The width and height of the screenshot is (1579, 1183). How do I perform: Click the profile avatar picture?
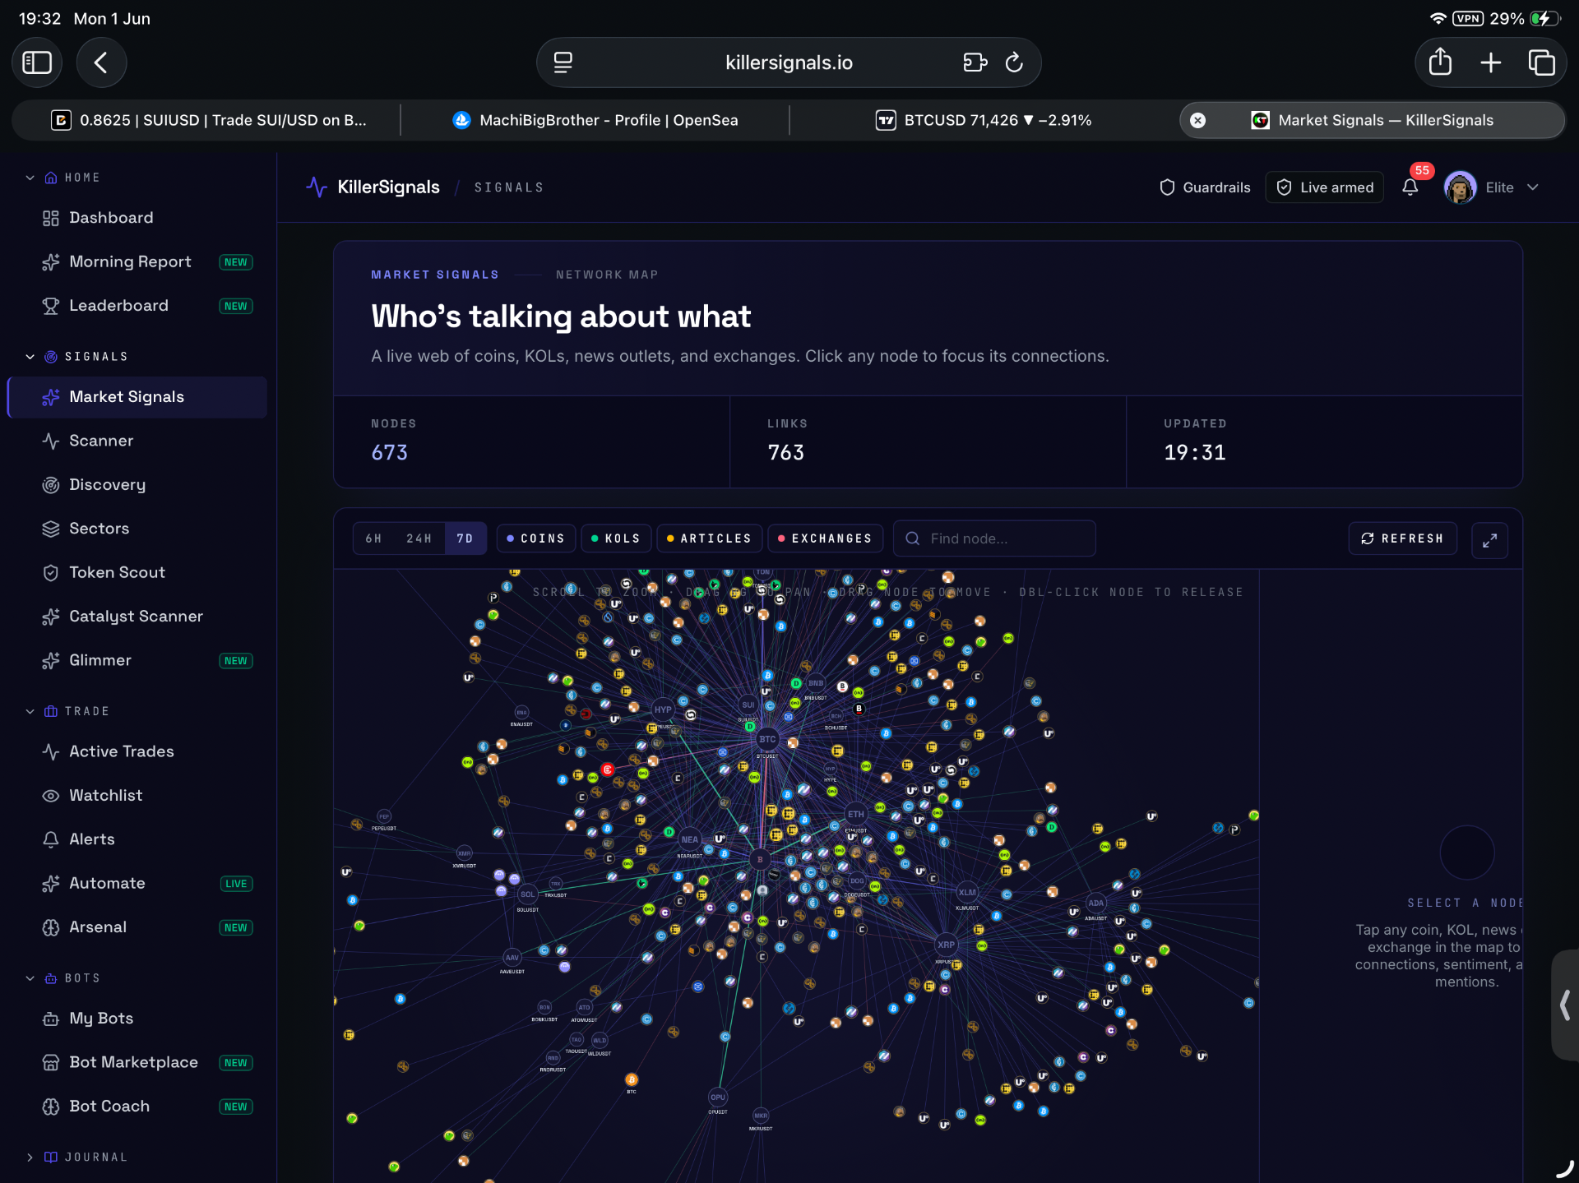(x=1460, y=187)
